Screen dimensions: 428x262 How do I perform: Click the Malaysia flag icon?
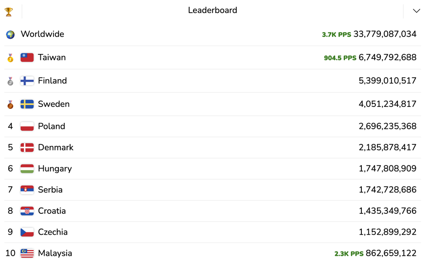[27, 253]
